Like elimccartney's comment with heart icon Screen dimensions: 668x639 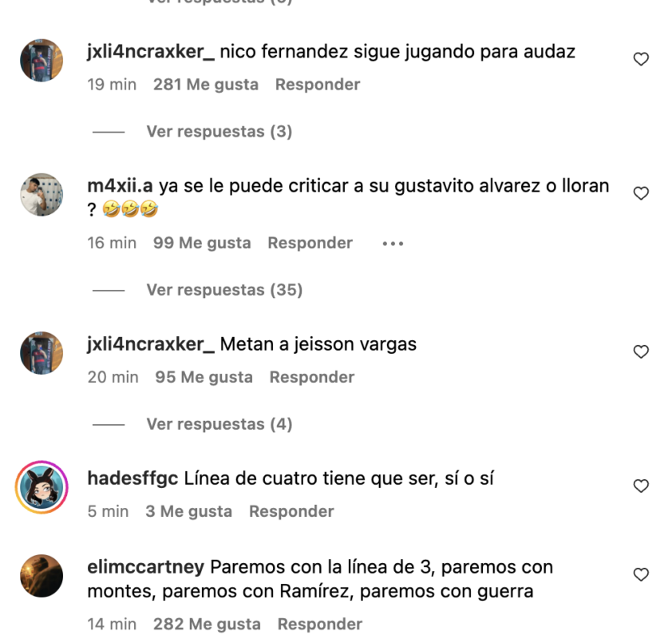tap(641, 574)
